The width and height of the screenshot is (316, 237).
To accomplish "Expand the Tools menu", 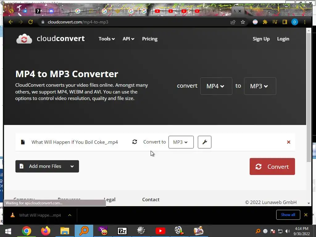I will (x=106, y=39).
